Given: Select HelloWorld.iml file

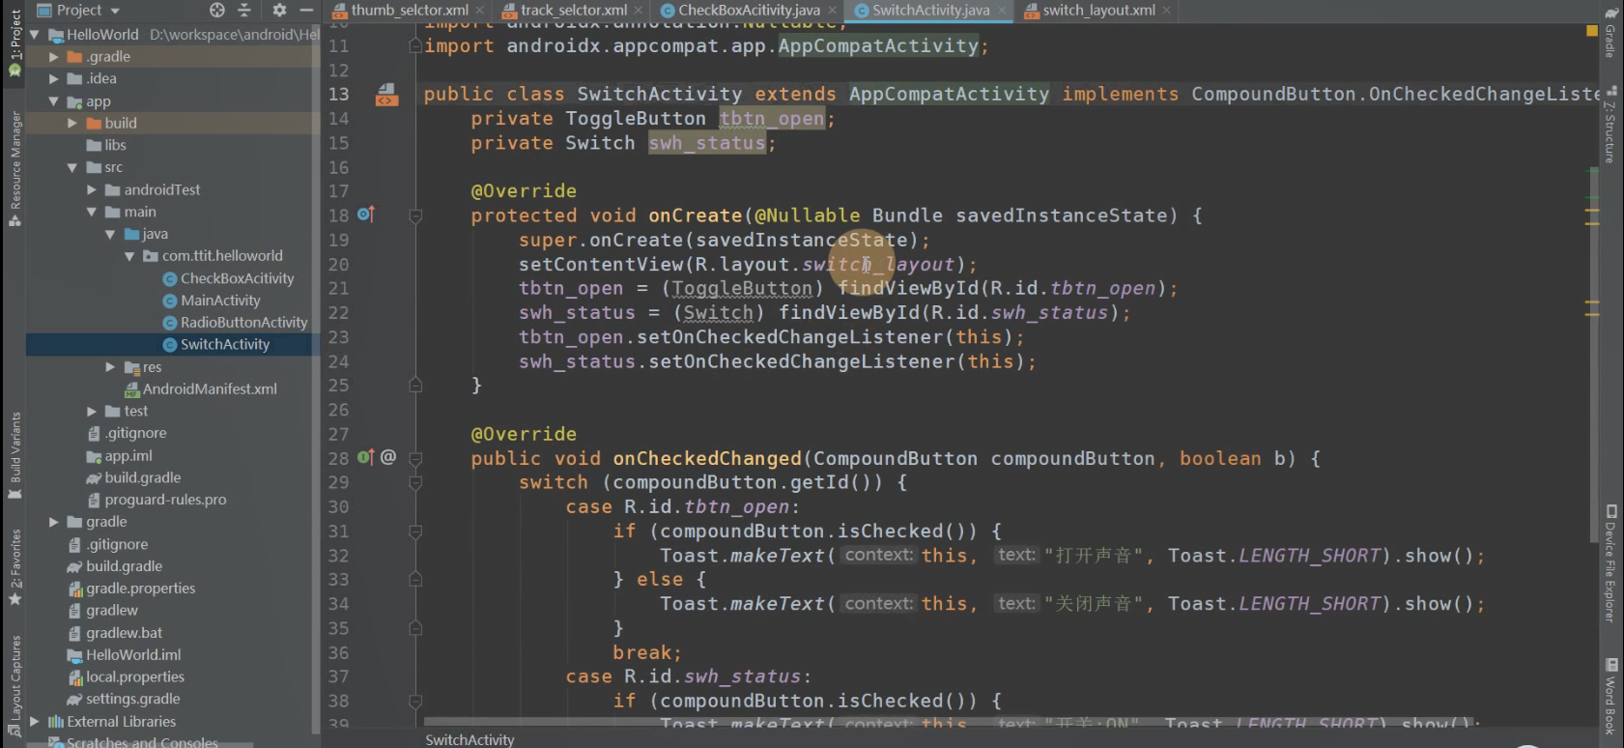Looking at the screenshot, I should (x=124, y=655).
